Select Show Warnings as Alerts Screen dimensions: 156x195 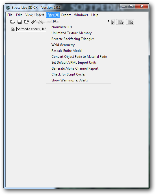(79, 80)
